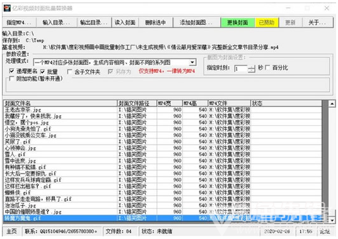Toggle the 递增更名 checkbox

pos(11,71)
